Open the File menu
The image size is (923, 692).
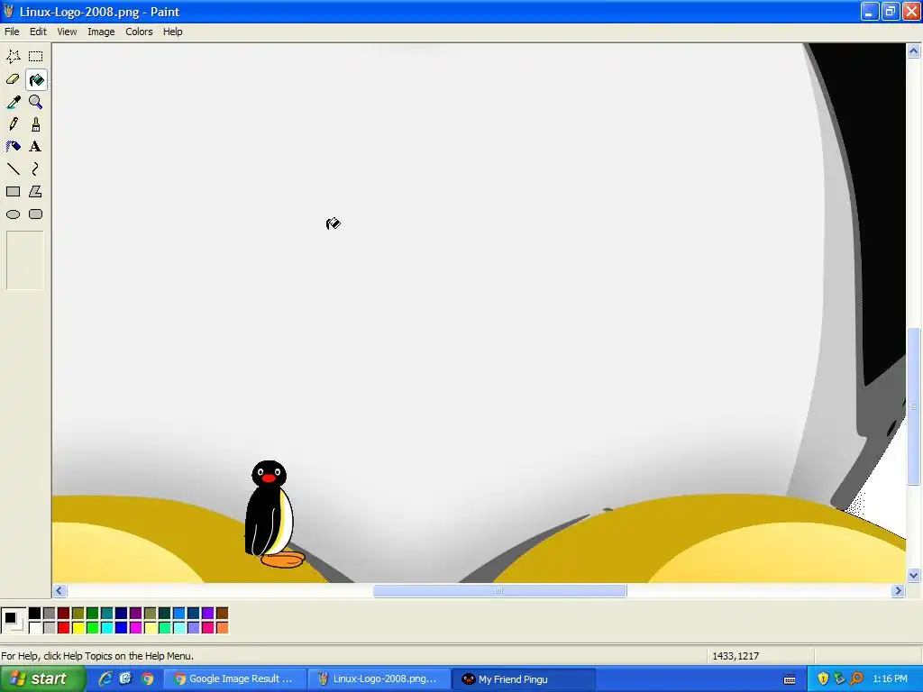click(x=12, y=32)
